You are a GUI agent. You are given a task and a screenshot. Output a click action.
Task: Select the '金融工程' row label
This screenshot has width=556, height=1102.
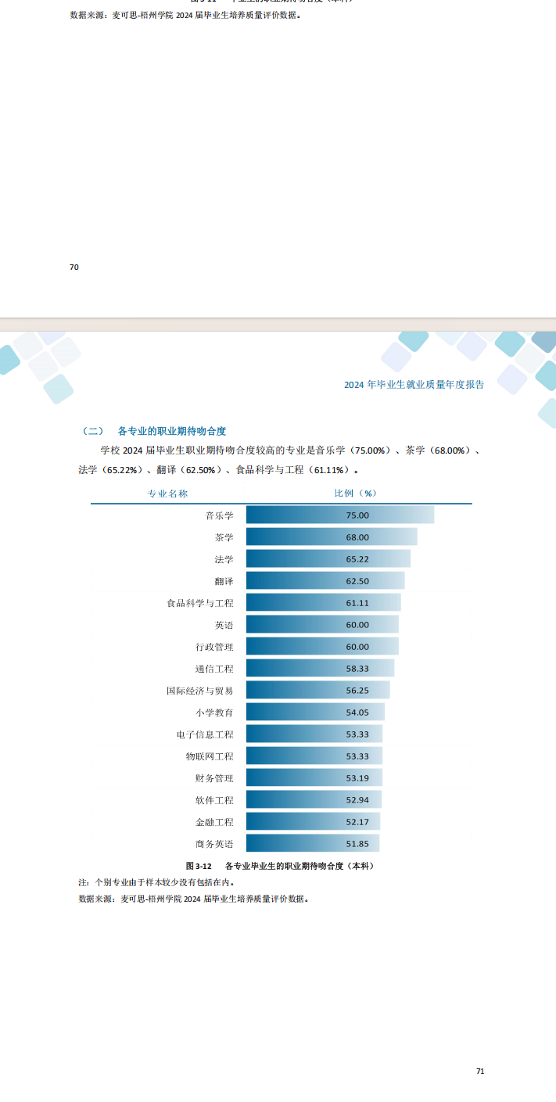coord(214,822)
